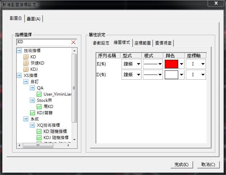The height and width of the screenshot is (175, 226).
Task: Select the KDJ 隨機指標 system indicator
Action: tap(56, 137)
